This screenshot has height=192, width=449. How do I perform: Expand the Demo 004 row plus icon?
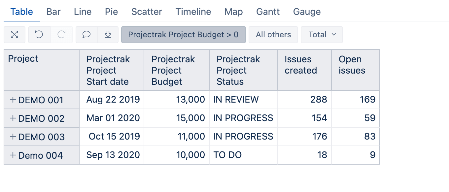(x=13, y=155)
